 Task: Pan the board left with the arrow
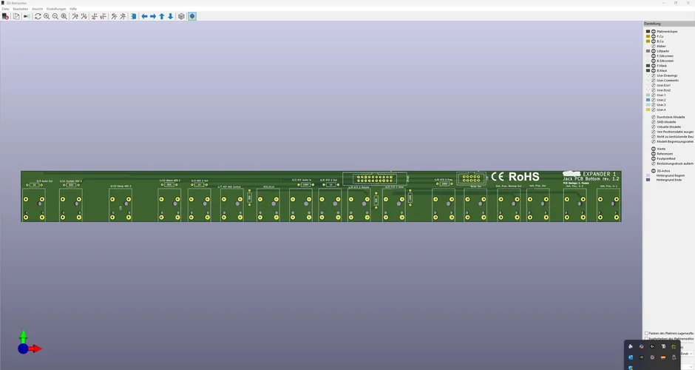click(144, 16)
